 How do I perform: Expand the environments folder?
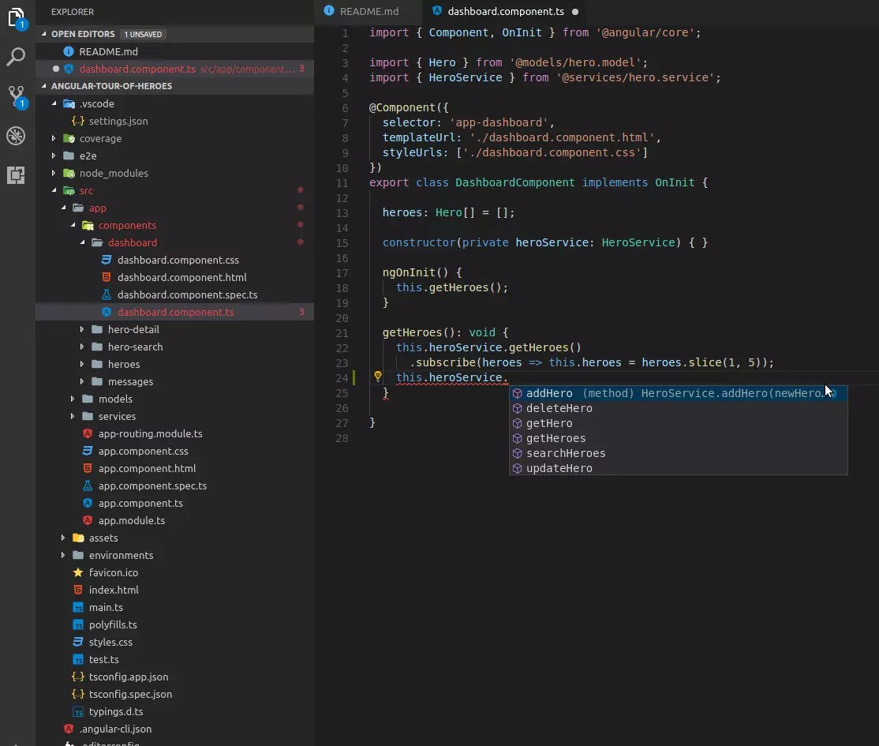[x=63, y=555]
